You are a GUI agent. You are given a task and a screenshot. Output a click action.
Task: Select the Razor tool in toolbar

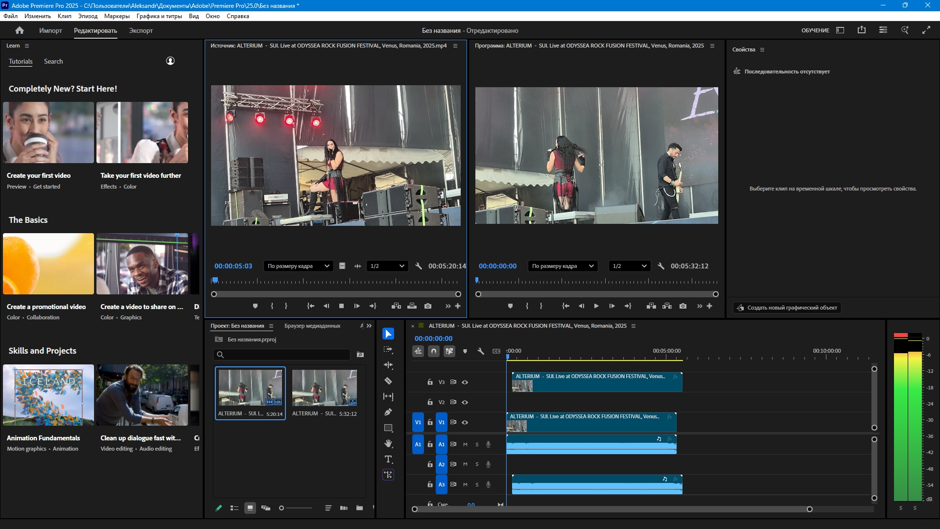tap(388, 381)
